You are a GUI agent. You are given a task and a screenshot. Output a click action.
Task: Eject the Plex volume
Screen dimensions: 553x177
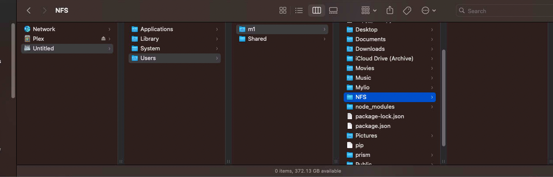coord(103,39)
